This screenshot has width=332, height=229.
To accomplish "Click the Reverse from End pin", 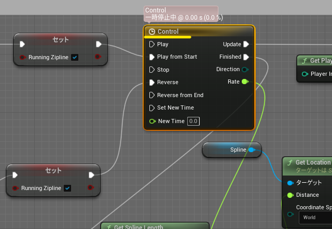I will click(152, 95).
